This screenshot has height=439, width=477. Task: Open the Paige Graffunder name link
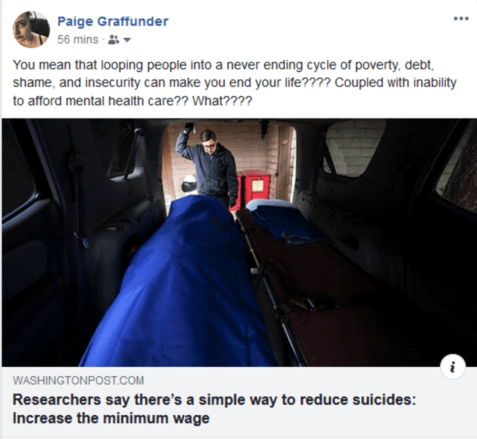[x=113, y=21]
